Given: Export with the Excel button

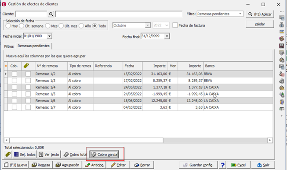Looking at the screenshot, I should pos(239,165).
